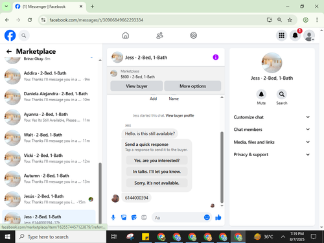Expand Media, files and links section
The height and width of the screenshot is (243, 324).
(272, 142)
